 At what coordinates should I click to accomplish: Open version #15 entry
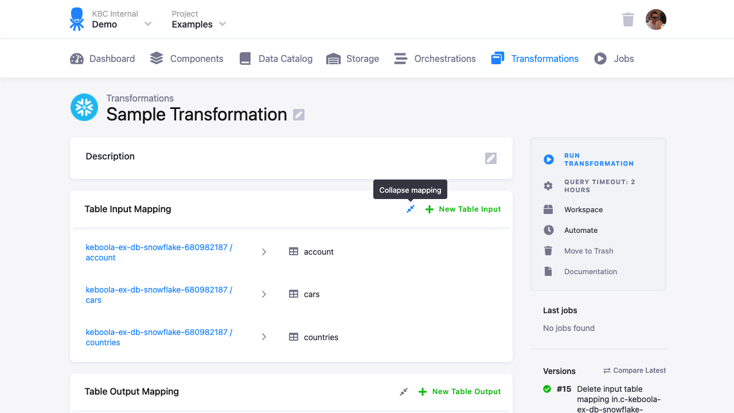(606, 399)
